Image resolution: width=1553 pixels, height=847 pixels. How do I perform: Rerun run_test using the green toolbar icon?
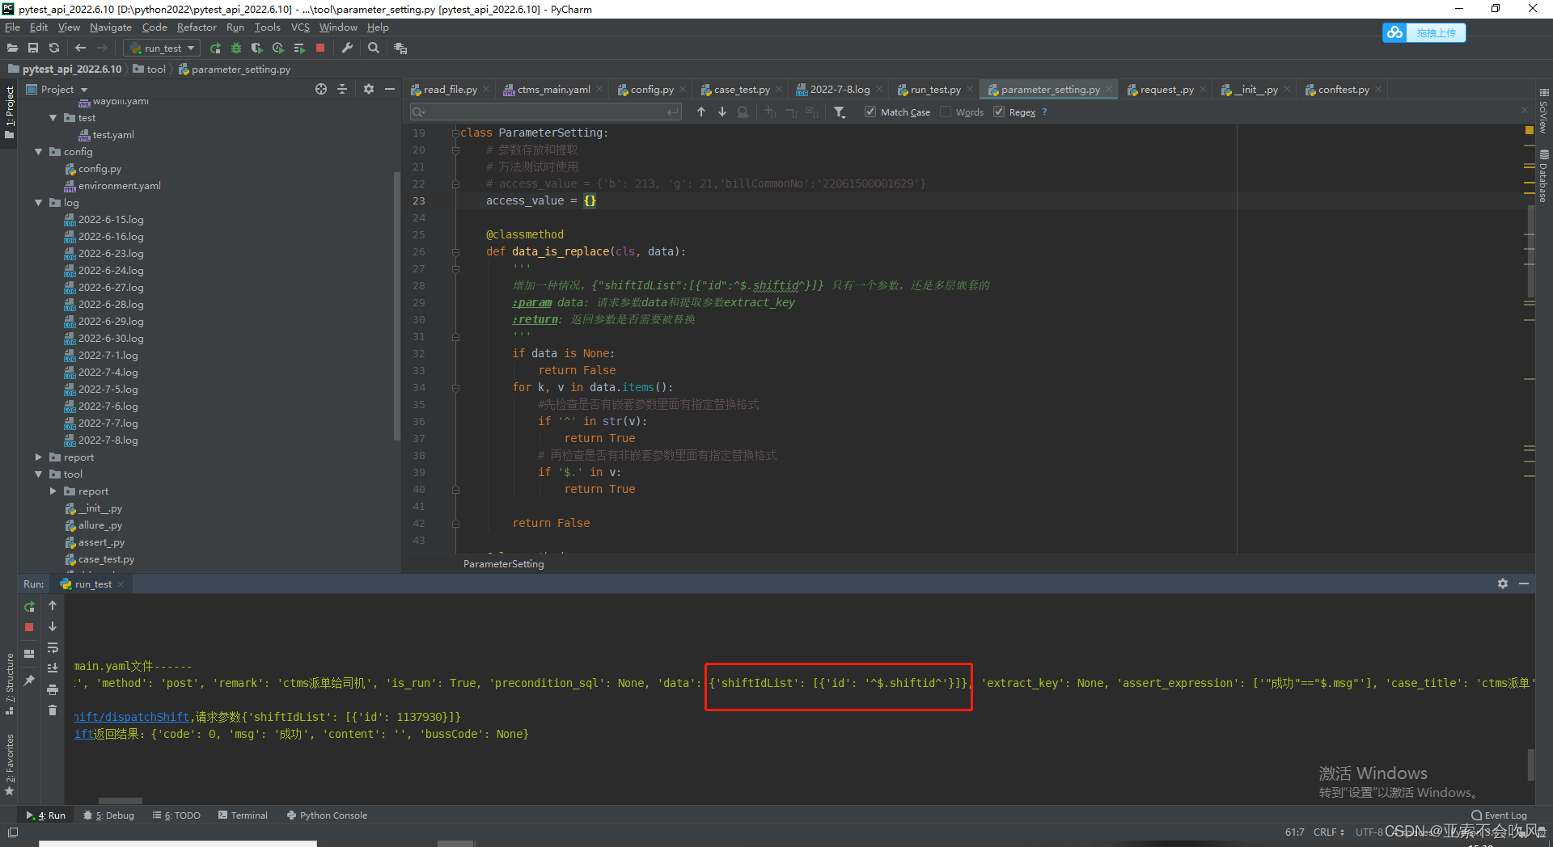click(x=215, y=48)
